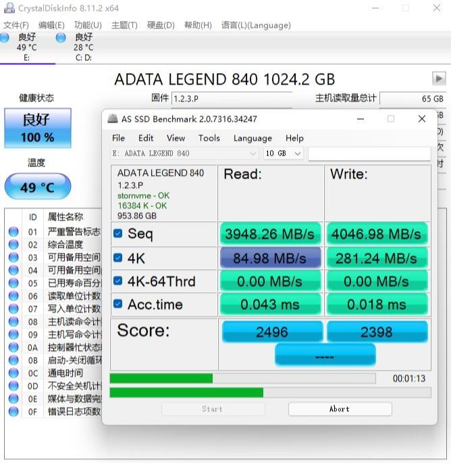
Task: Click status orb for attribute 02
Action: (14, 244)
